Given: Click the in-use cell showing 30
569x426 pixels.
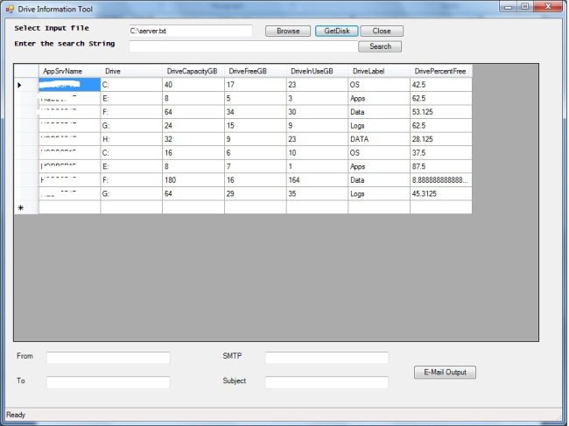Looking at the screenshot, I should click(317, 112).
